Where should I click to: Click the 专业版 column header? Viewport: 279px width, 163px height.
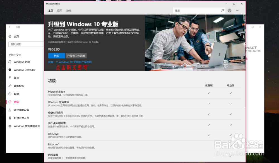(x=231, y=85)
